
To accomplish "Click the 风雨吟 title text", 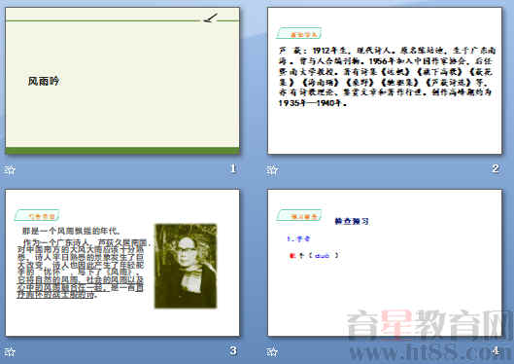I will pos(44,81).
